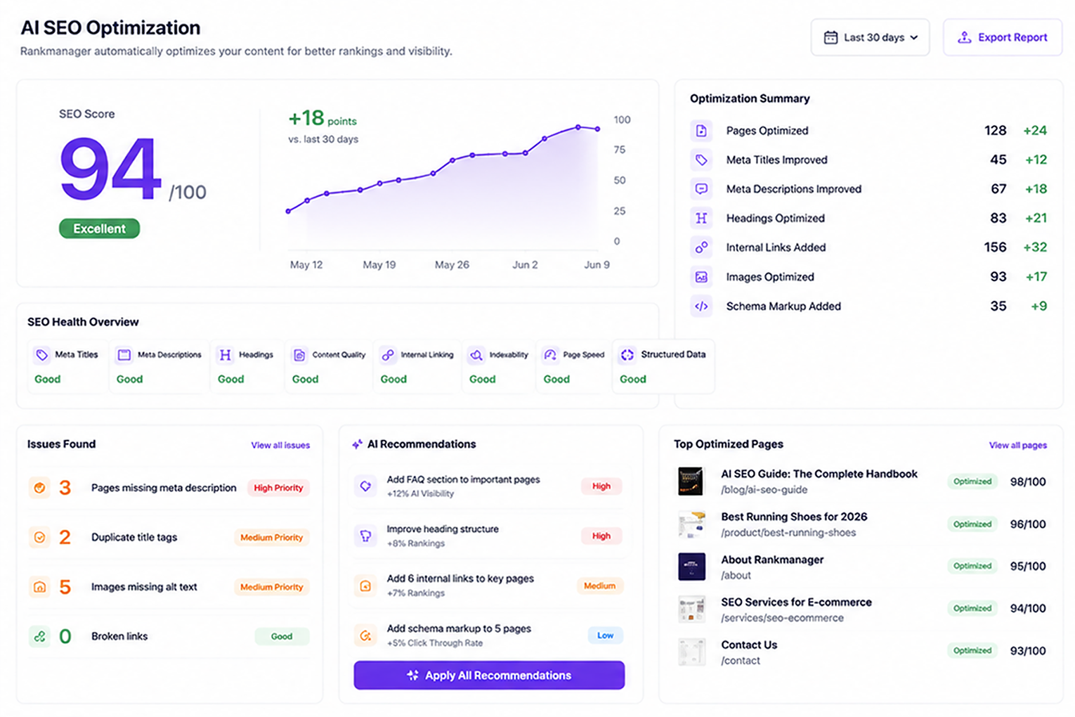Click the Page Speed gauge icon
Viewport: 1075px width, 717px height.
point(550,355)
